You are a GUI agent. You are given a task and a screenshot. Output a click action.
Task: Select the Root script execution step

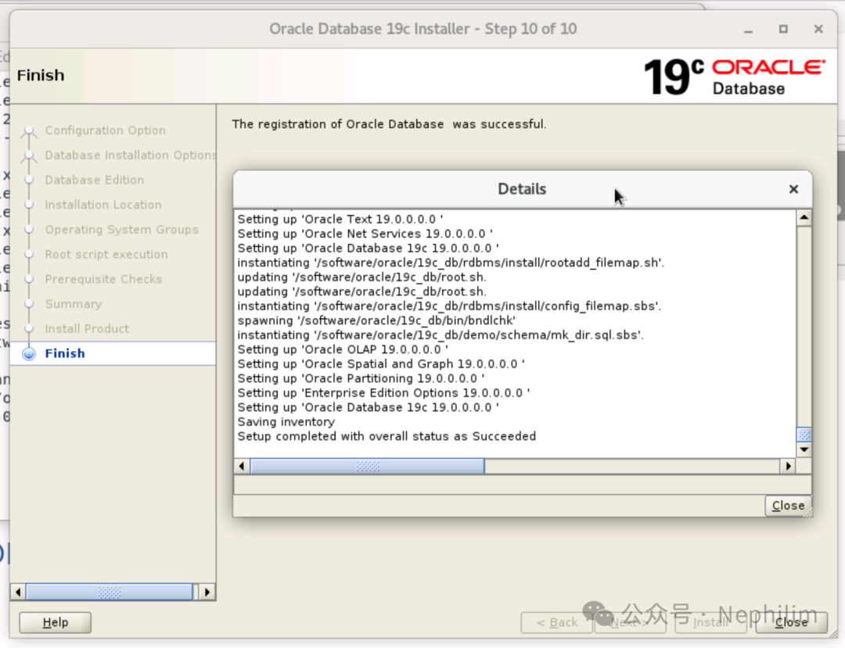pos(106,254)
